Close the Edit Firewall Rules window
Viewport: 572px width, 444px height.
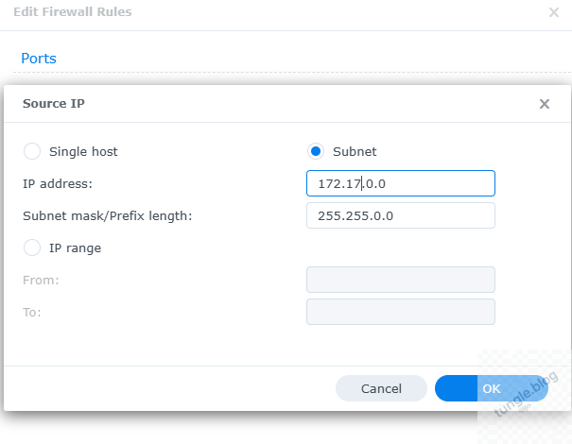pos(554,12)
